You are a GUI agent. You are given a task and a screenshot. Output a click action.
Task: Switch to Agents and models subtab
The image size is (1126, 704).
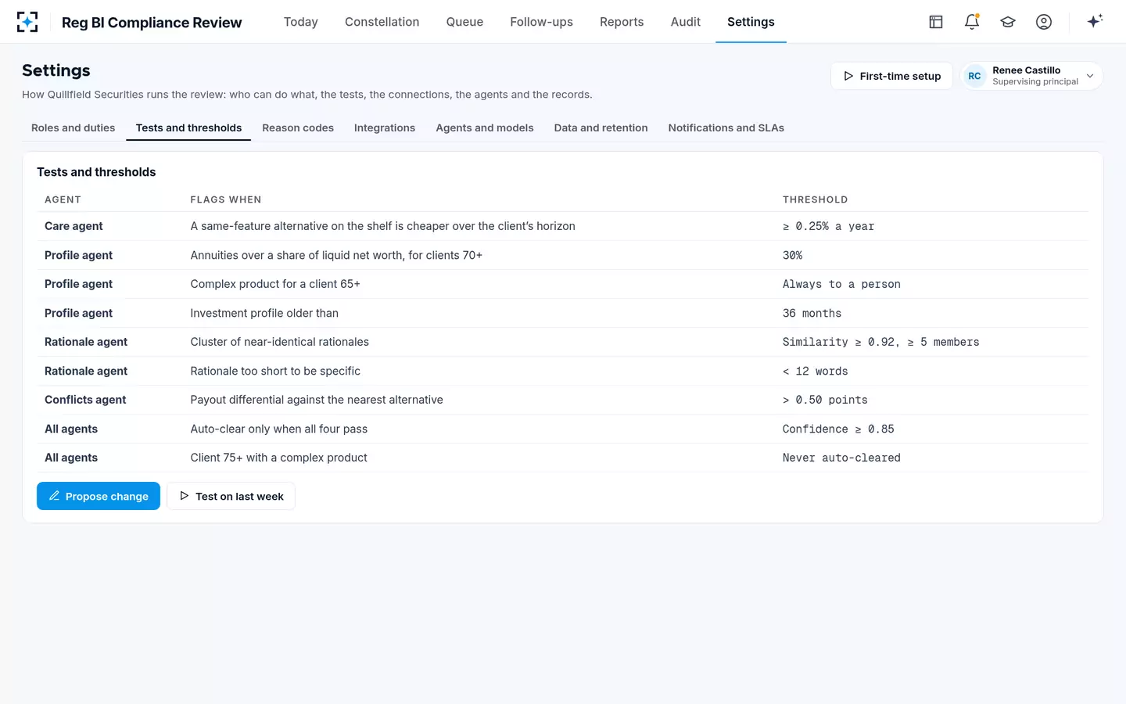coord(485,128)
